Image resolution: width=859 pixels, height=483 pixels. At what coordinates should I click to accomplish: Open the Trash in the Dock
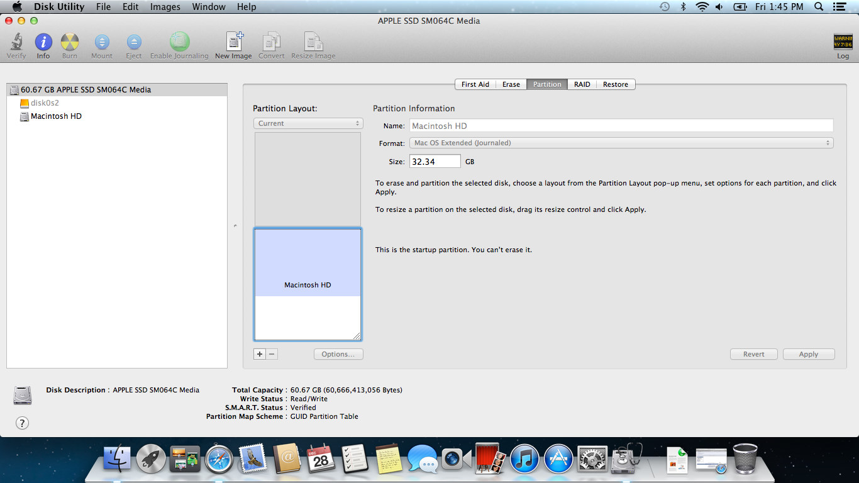tap(745, 459)
